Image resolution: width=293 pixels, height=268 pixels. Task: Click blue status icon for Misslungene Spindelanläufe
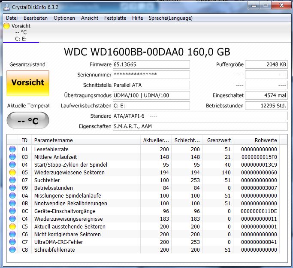tap(12, 195)
